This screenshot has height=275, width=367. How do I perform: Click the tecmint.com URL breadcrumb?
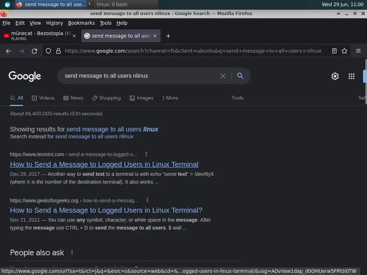coord(73,154)
